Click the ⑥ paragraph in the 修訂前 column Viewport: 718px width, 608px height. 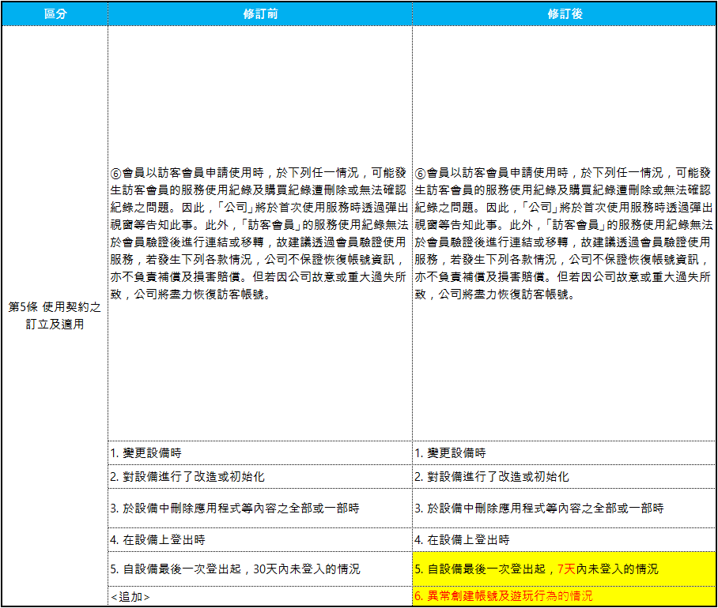[259, 233]
